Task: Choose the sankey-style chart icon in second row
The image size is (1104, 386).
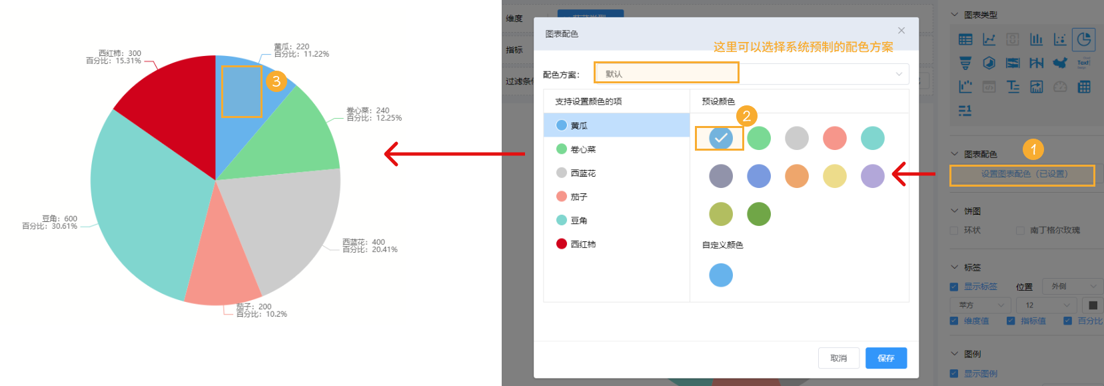Action: tap(1013, 63)
